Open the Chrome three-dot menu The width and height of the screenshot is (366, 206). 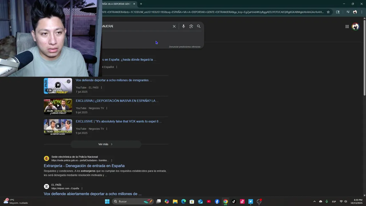coord(362,12)
